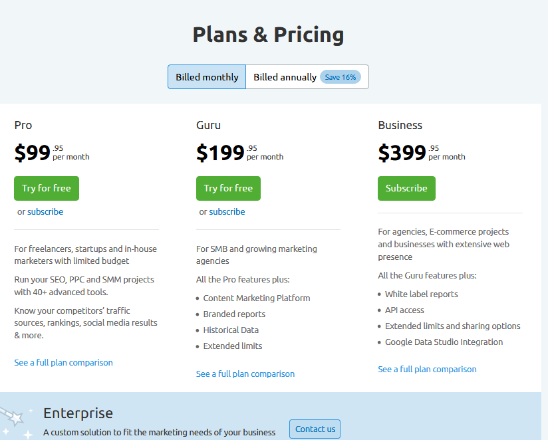The height and width of the screenshot is (440, 548).
Task: See the Business column's full plan comparison
Action: point(427,370)
